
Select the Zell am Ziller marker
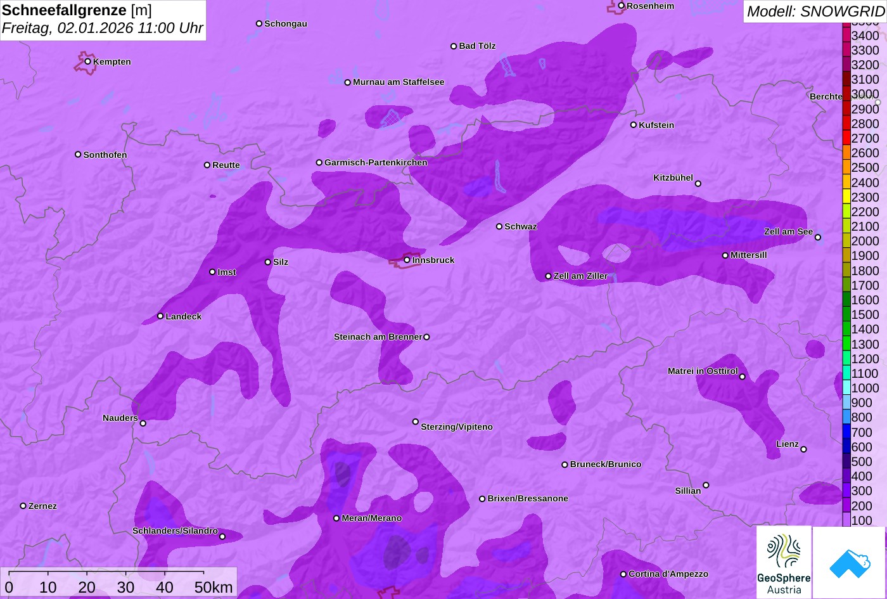549,276
